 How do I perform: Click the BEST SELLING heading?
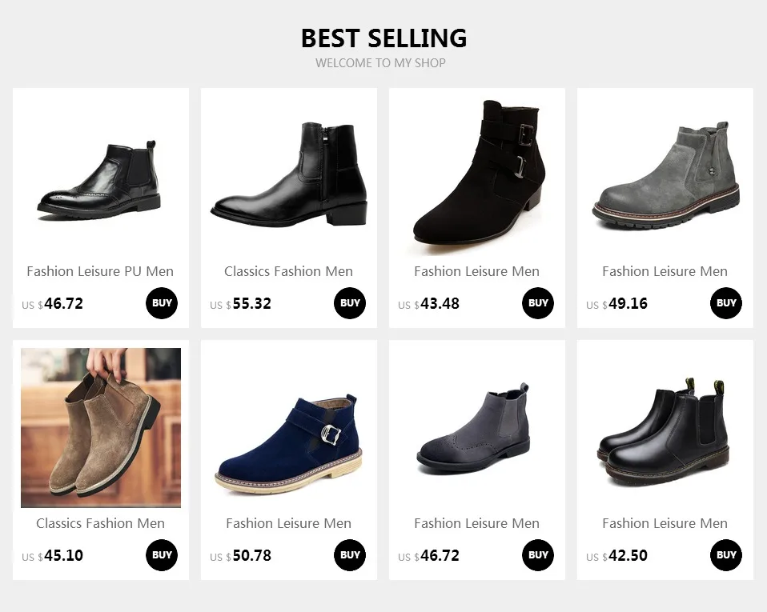tap(383, 38)
